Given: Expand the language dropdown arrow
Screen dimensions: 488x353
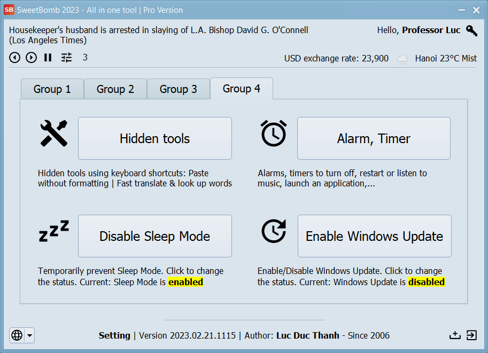Looking at the screenshot, I should tap(29, 335).
